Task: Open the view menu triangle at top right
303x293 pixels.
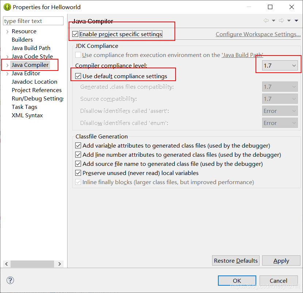Action: coord(297,21)
